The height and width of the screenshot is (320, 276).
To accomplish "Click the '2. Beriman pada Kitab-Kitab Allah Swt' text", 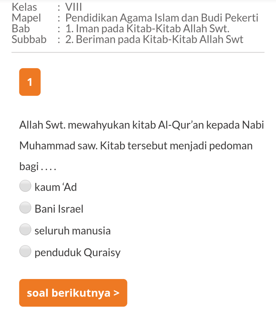I will pyautogui.click(x=154, y=39).
